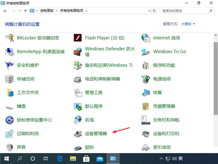Click the vertical scrollbar thumb
218x164 pixels.
point(215,78)
